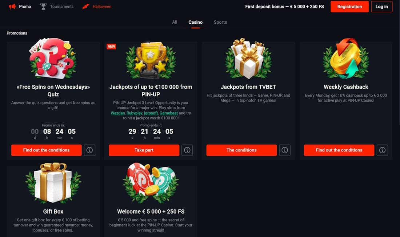The height and width of the screenshot is (237, 400).
Task: Click the Log in button
Action: click(381, 7)
